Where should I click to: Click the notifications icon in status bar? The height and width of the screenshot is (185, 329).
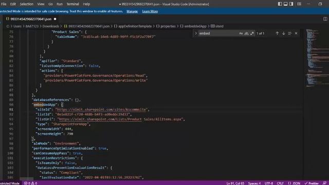[324, 183]
